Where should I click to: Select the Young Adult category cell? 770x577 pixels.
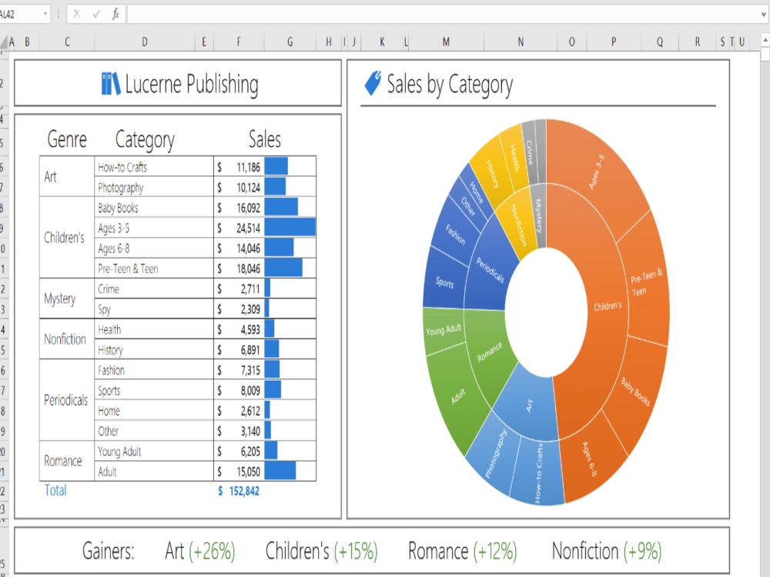[154, 452]
